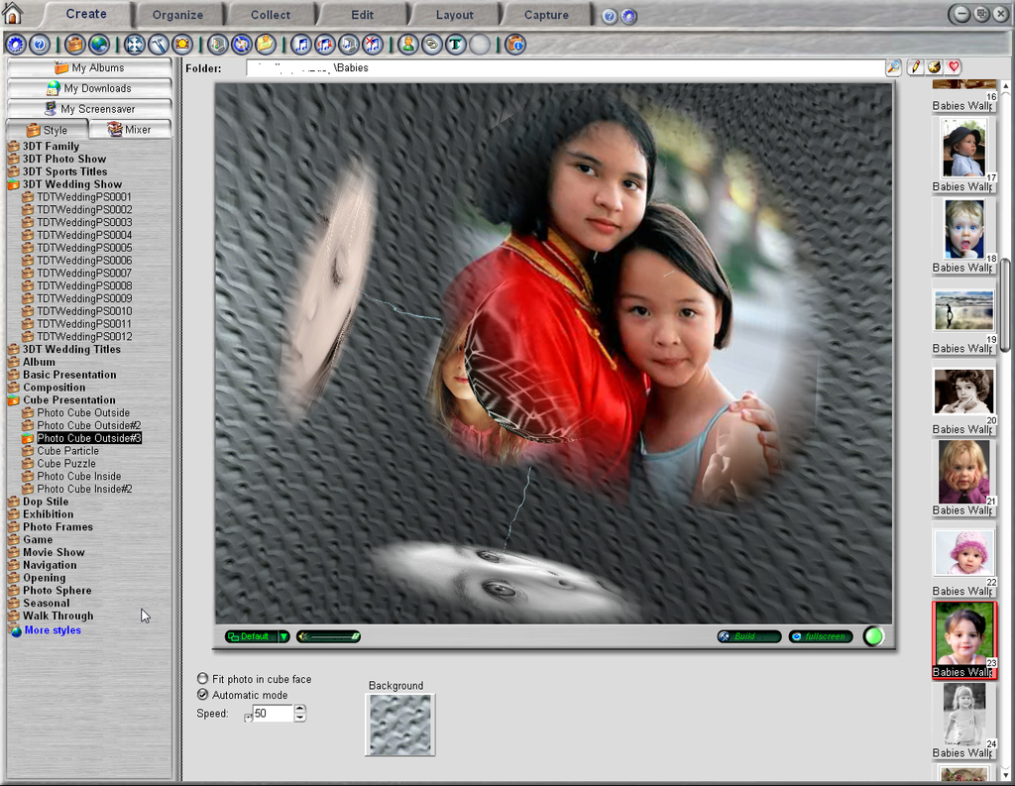Select the 'Automatic mode' radio option
The width and height of the screenshot is (1015, 786).
[203, 695]
